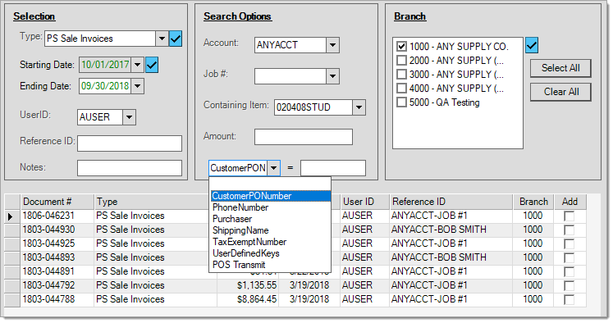Expand the Account dropdown arrow
This screenshot has height=323, width=613.
[x=332, y=45]
